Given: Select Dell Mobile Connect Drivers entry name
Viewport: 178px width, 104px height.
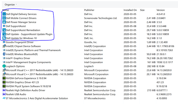Looking at the screenshot, I should point(21,18).
